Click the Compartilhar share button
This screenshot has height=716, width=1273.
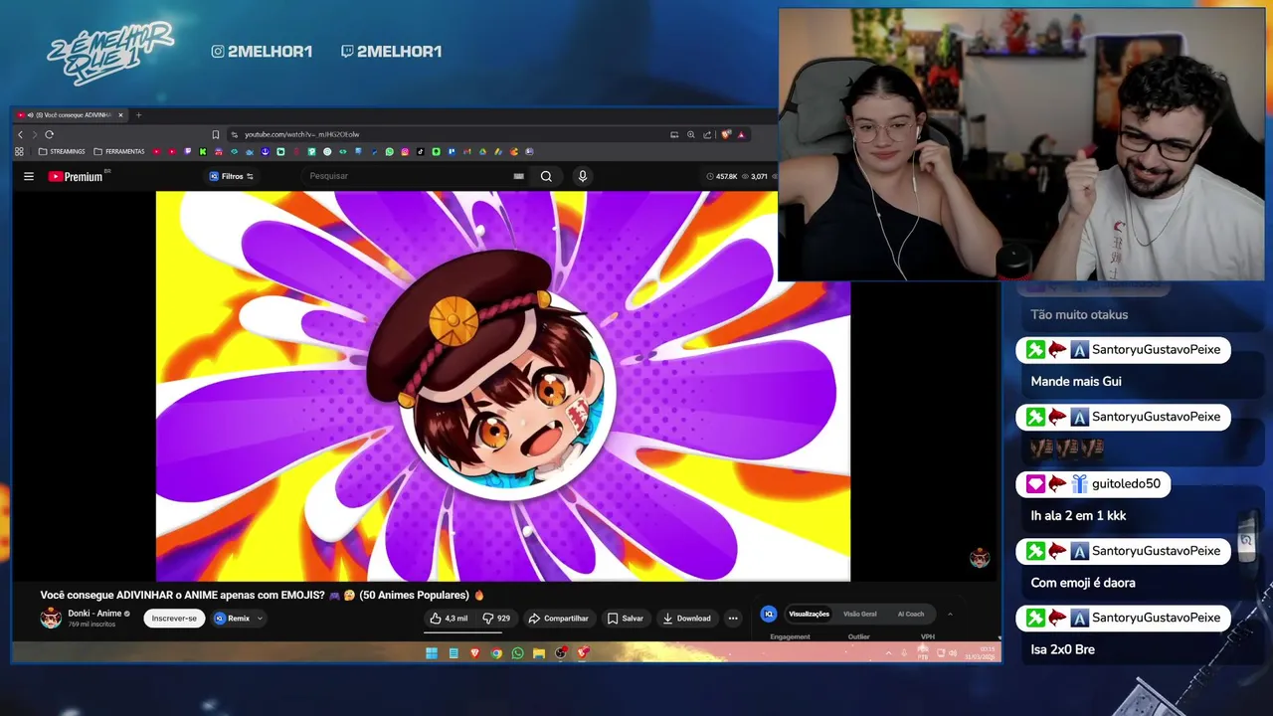558,619
